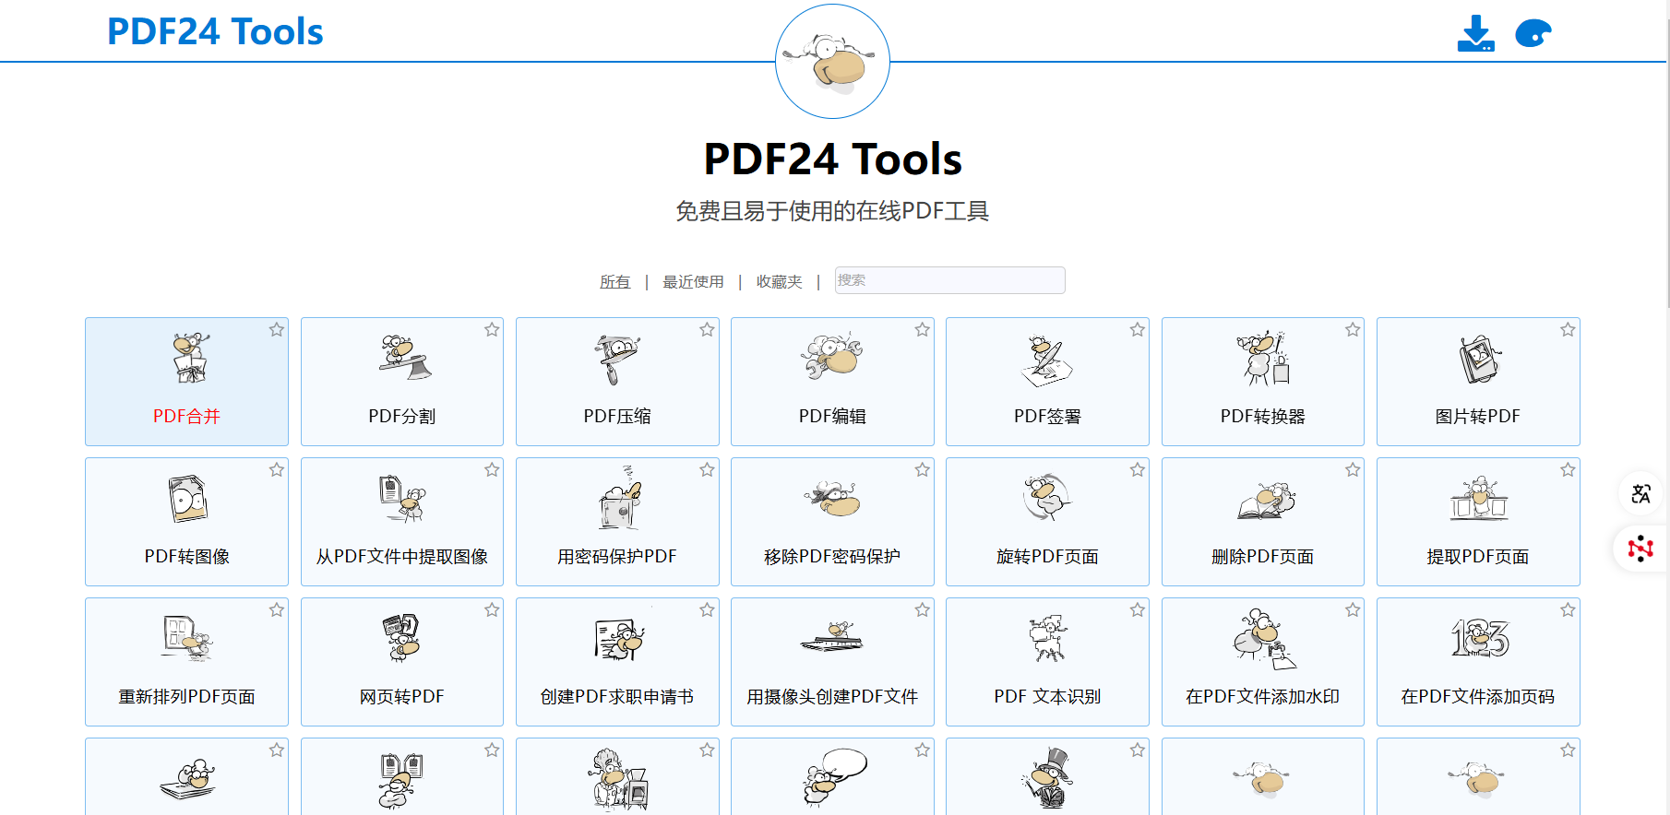This screenshot has width=1670, height=815.
Task: Click the blue palette theme icon in header
Action: (1533, 34)
